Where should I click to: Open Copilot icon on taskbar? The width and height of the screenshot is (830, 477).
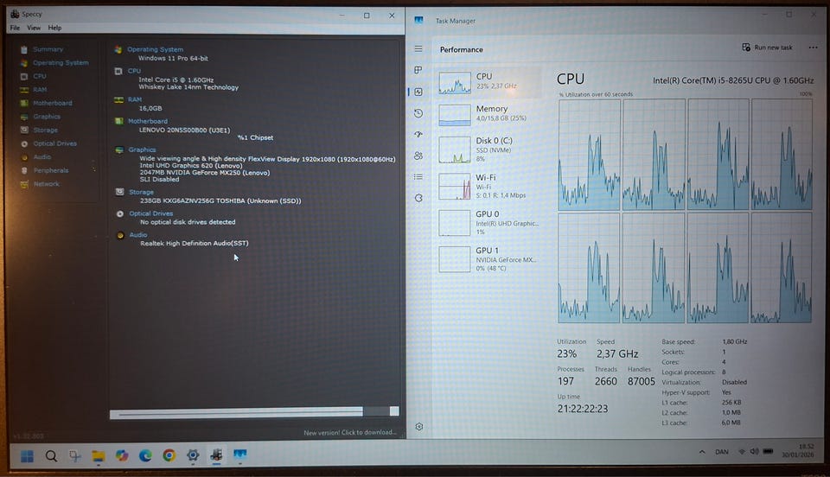coord(122,455)
